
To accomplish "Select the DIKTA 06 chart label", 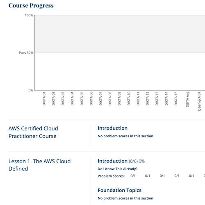I will pyautogui.click(x=91, y=98).
